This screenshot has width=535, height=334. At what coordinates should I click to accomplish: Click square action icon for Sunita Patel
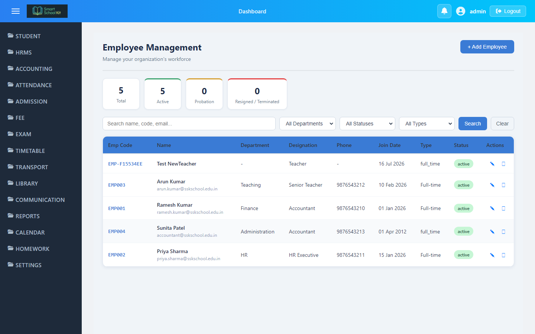click(x=504, y=232)
